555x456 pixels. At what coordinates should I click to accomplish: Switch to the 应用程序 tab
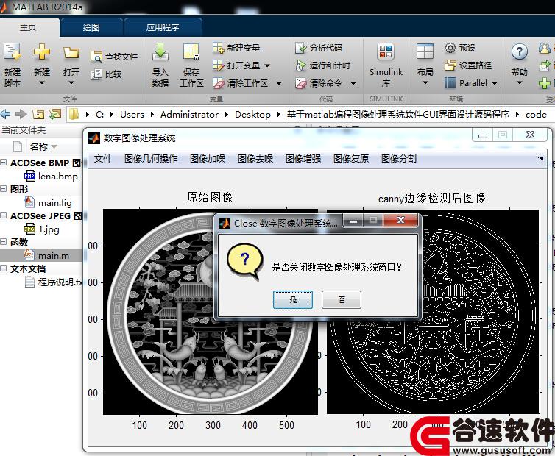click(163, 27)
